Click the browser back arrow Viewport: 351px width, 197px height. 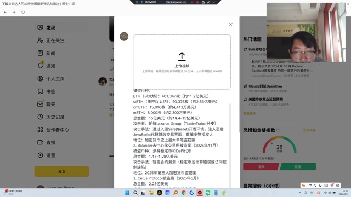click(x=5, y=12)
